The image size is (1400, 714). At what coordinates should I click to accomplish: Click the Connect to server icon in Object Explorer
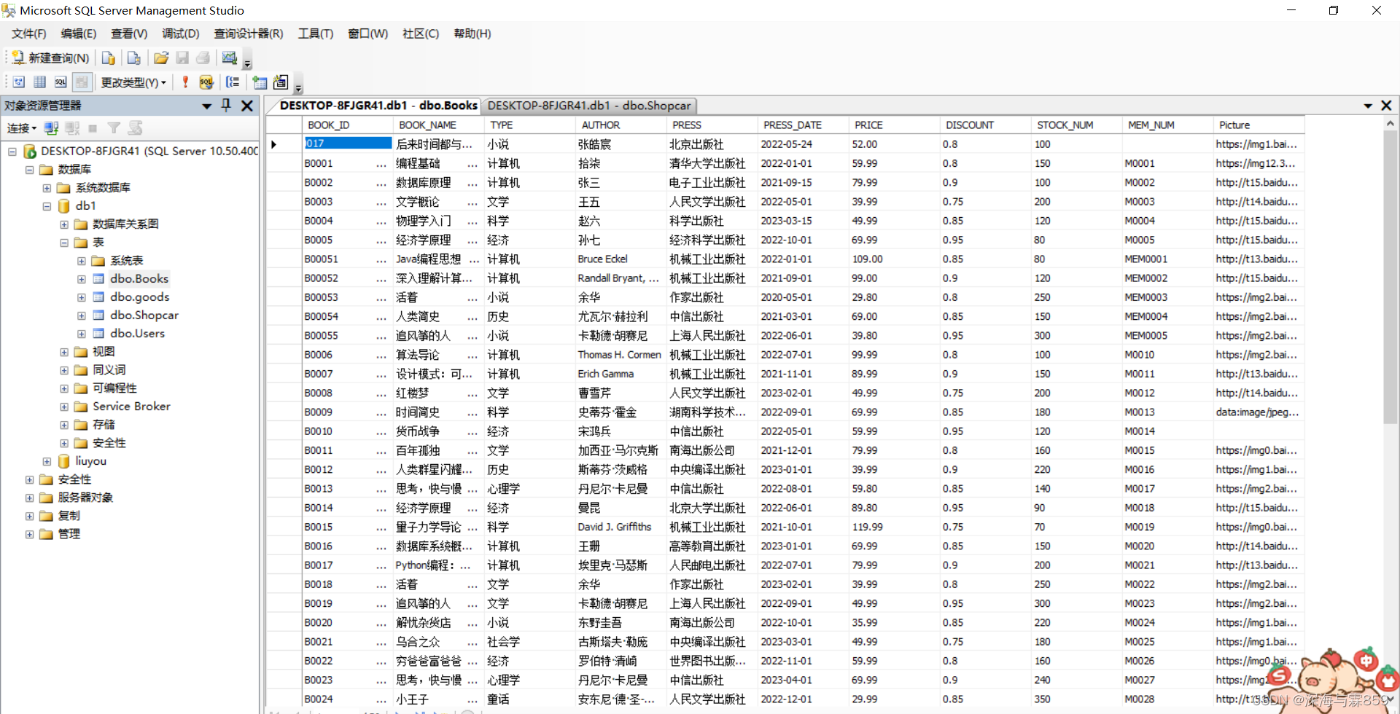pos(50,127)
